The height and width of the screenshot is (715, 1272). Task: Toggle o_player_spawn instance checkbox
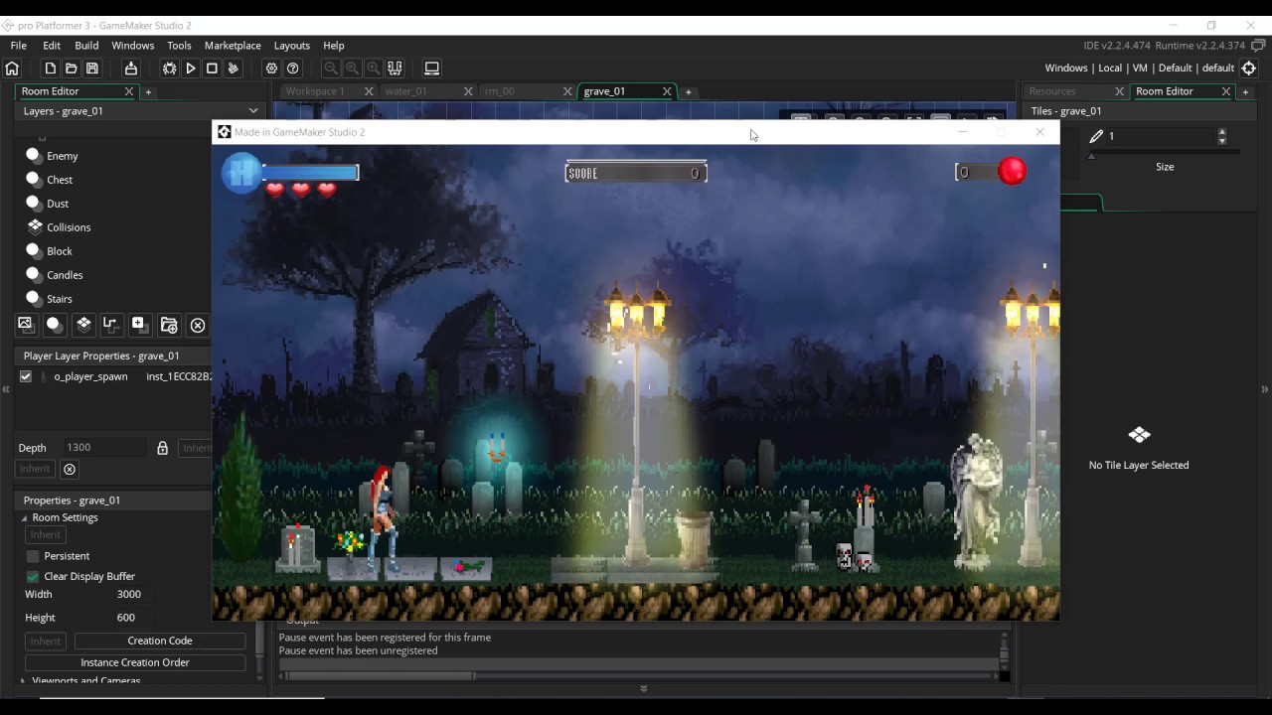coord(26,376)
